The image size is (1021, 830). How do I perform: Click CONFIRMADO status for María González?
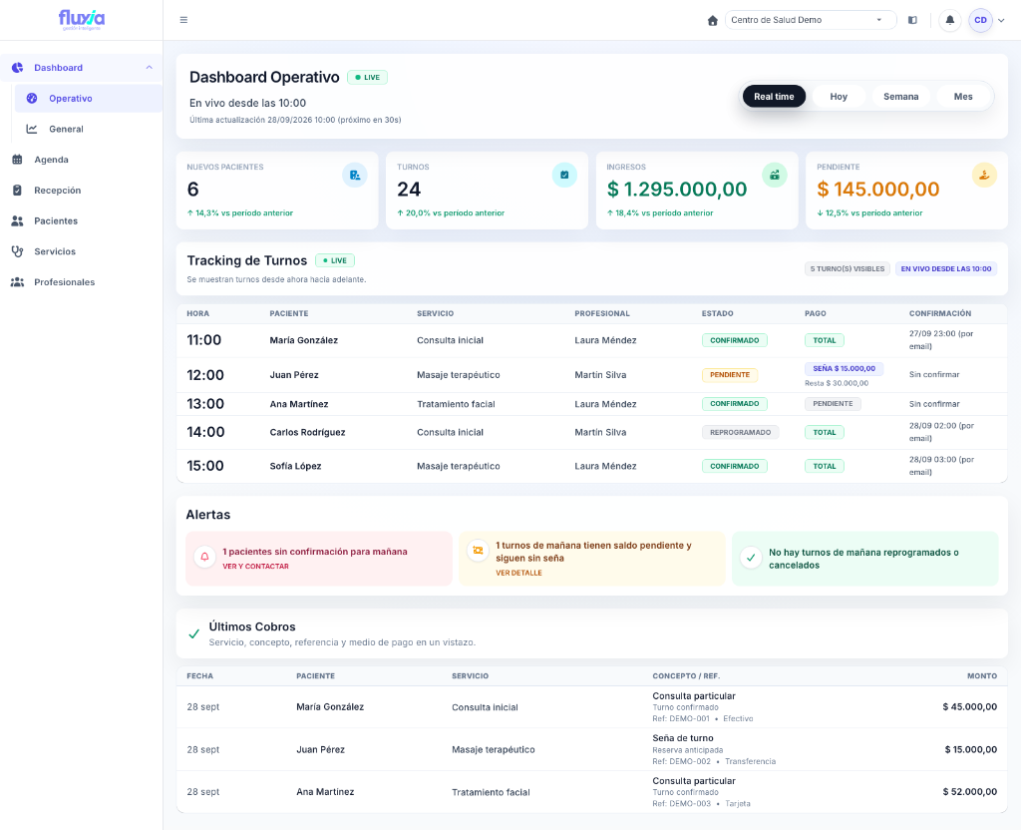735,340
